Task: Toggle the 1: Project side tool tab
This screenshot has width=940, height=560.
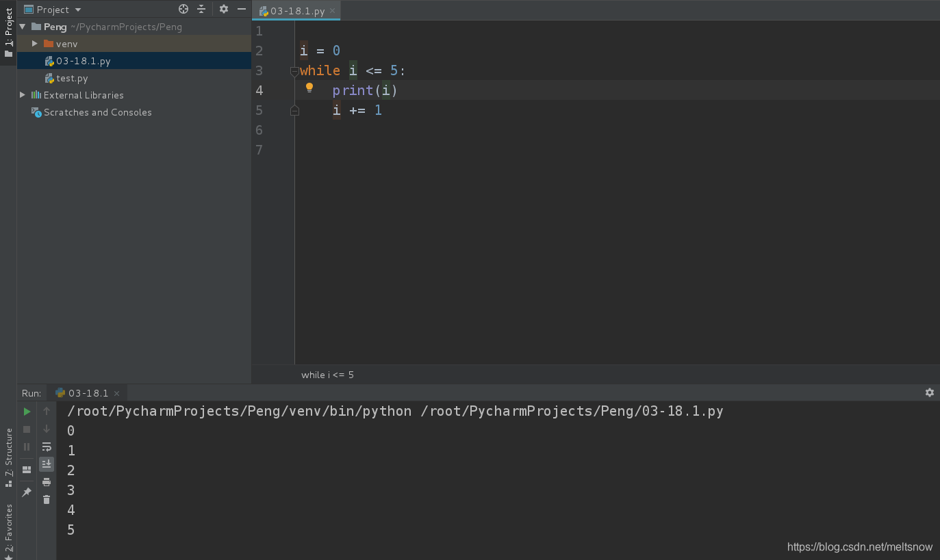Action: point(8,33)
